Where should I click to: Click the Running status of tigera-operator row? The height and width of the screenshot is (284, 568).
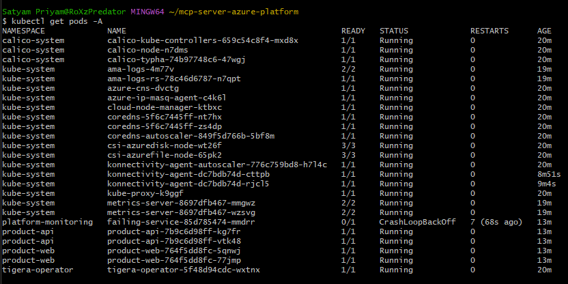click(396, 270)
